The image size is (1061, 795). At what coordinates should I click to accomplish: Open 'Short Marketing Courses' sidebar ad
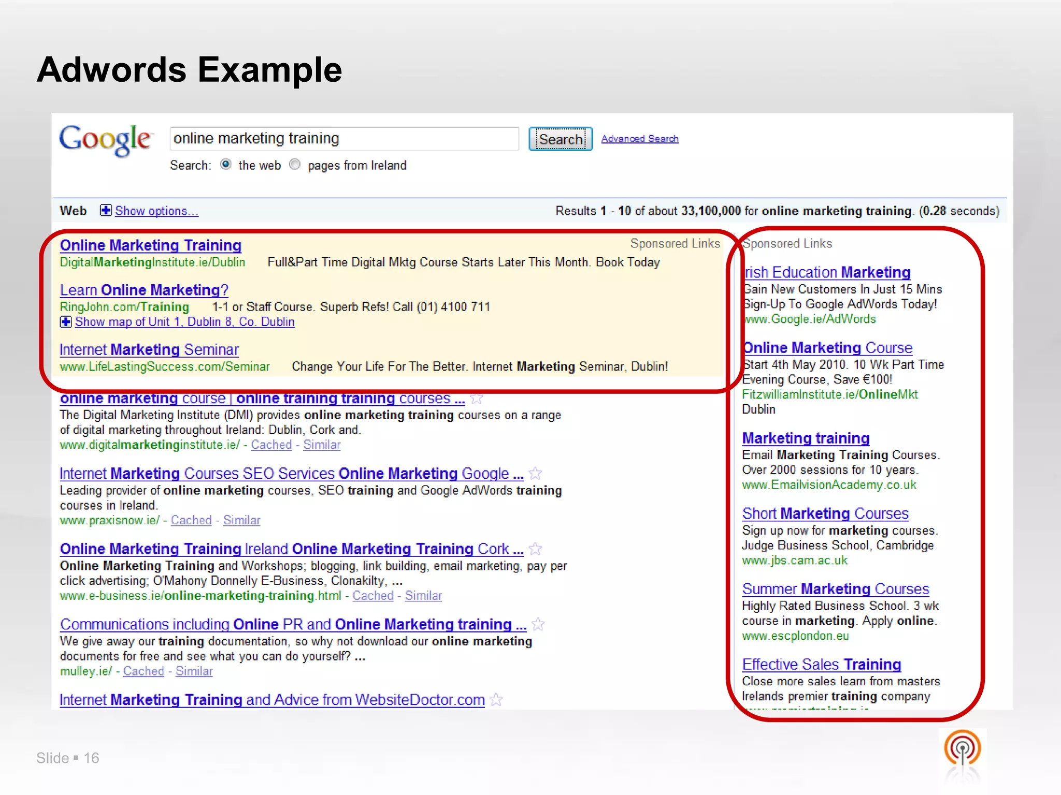pos(825,513)
